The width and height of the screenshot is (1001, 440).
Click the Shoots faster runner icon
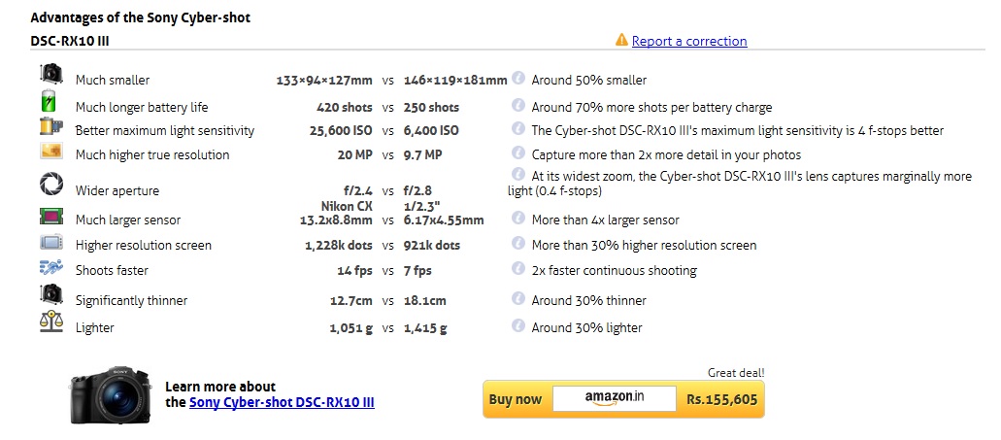click(51, 267)
